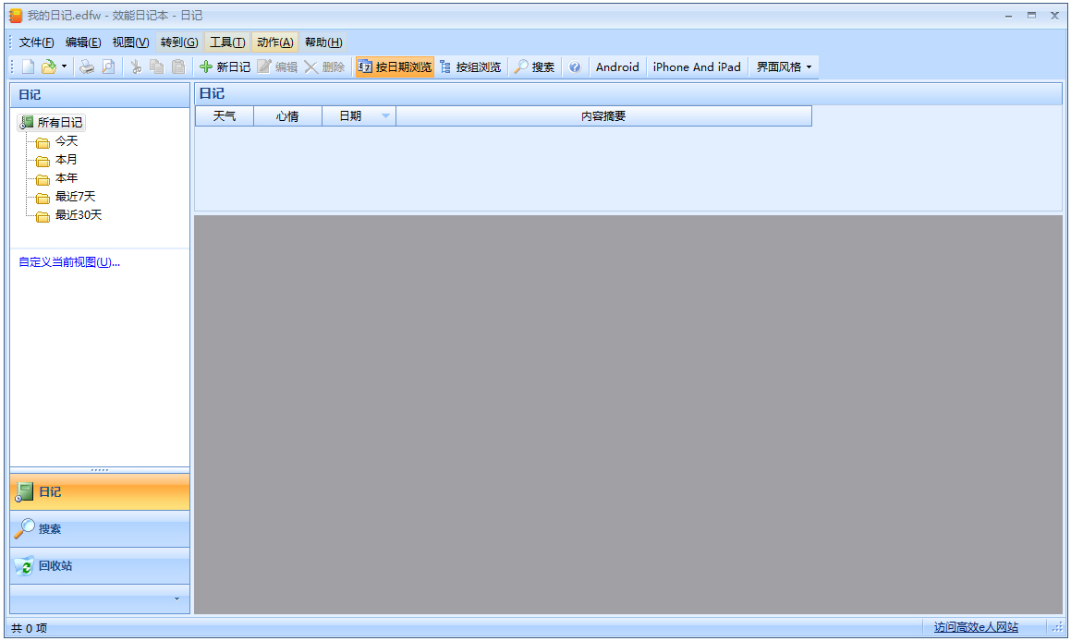The height and width of the screenshot is (641, 1071).
Task: Switch to 按组浏览 browse-by-group view
Action: (x=470, y=67)
